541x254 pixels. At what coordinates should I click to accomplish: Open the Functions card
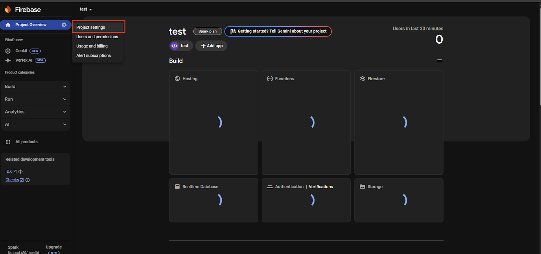pos(306,123)
